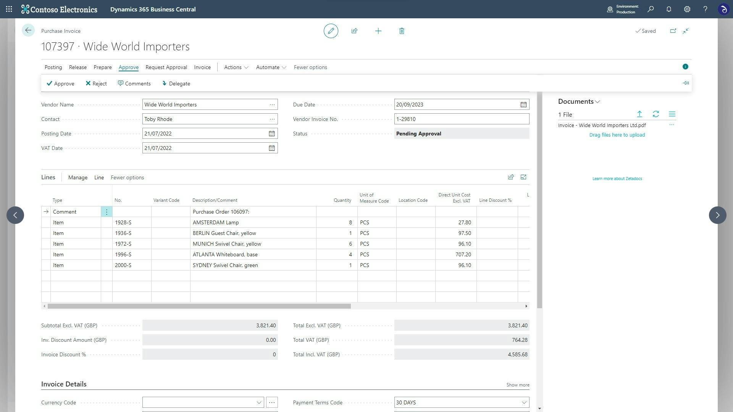Open the Share options icon

pyautogui.click(x=355, y=31)
